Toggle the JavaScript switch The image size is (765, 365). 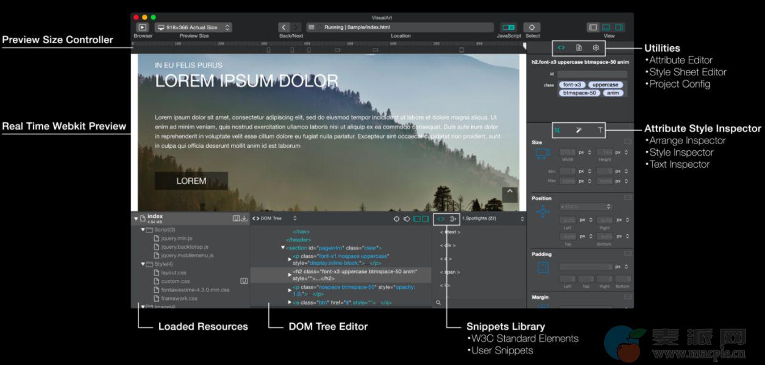tap(508, 27)
